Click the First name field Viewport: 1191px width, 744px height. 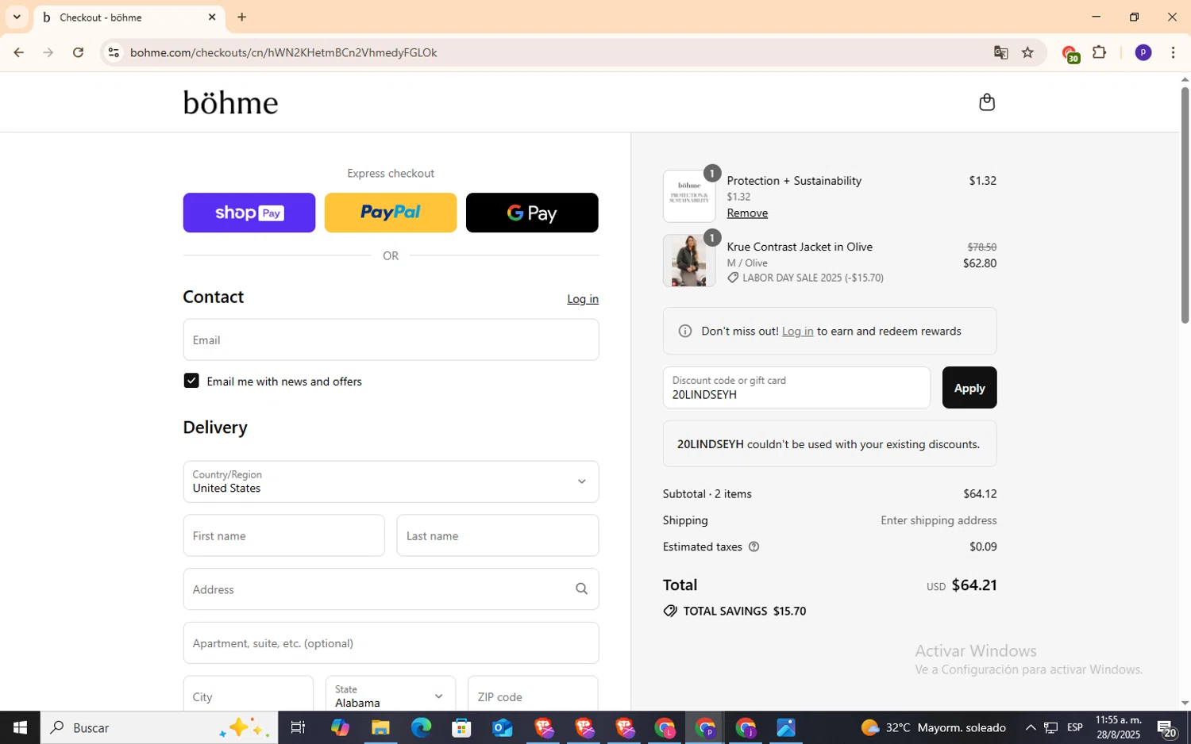[283, 535]
